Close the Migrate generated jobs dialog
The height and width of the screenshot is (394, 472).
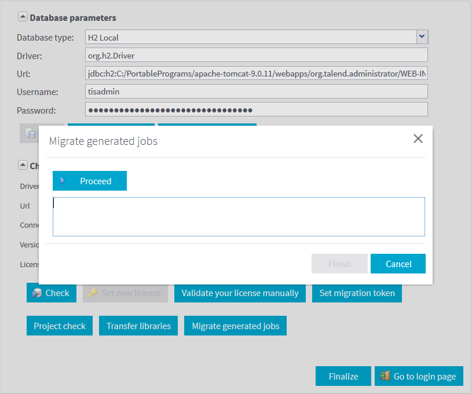tap(418, 138)
